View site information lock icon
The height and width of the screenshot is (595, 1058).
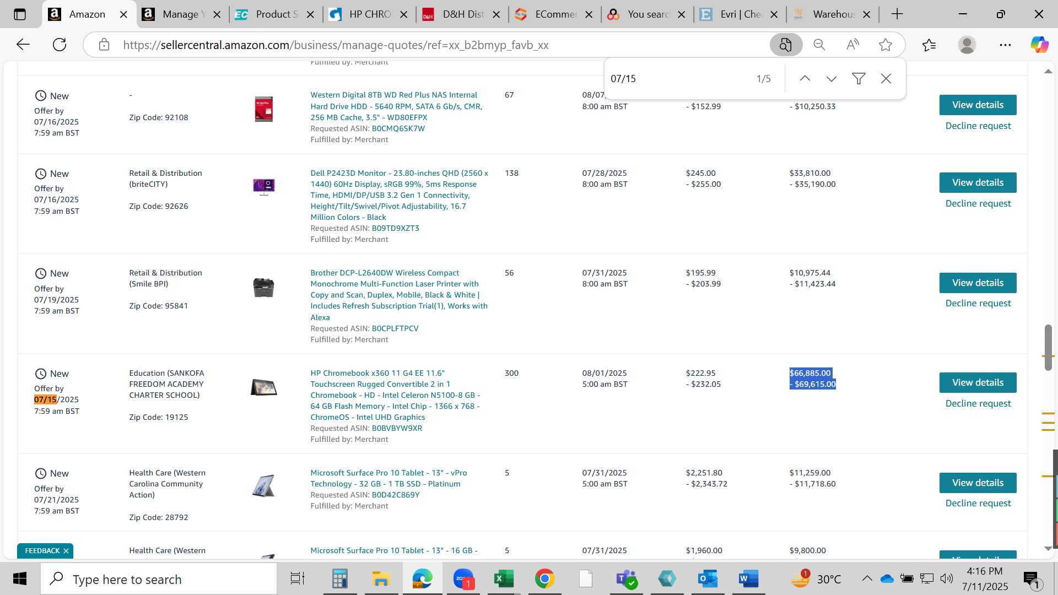point(104,45)
